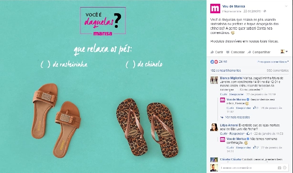This screenshot has width=293, height=173.
Task: Click the camera icon in comment box
Action: (x=279, y=168)
